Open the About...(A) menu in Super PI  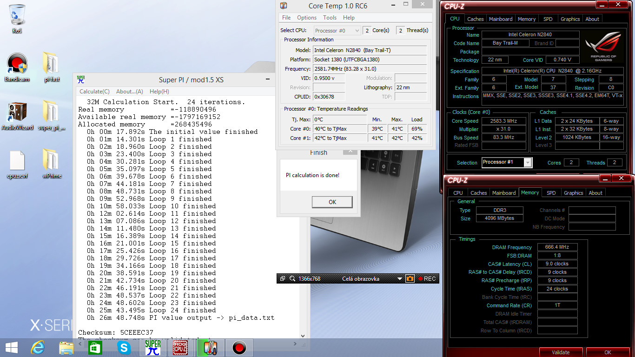[130, 92]
